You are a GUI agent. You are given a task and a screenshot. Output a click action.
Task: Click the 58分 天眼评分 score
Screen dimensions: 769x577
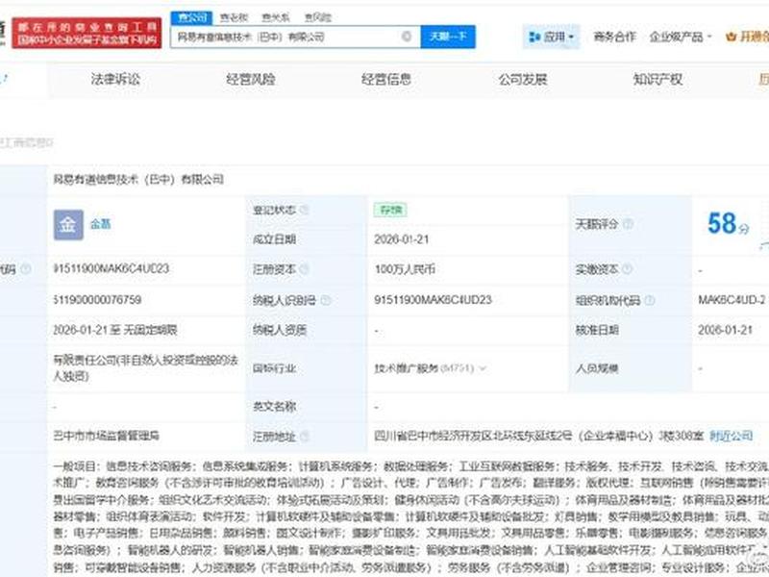click(x=728, y=224)
